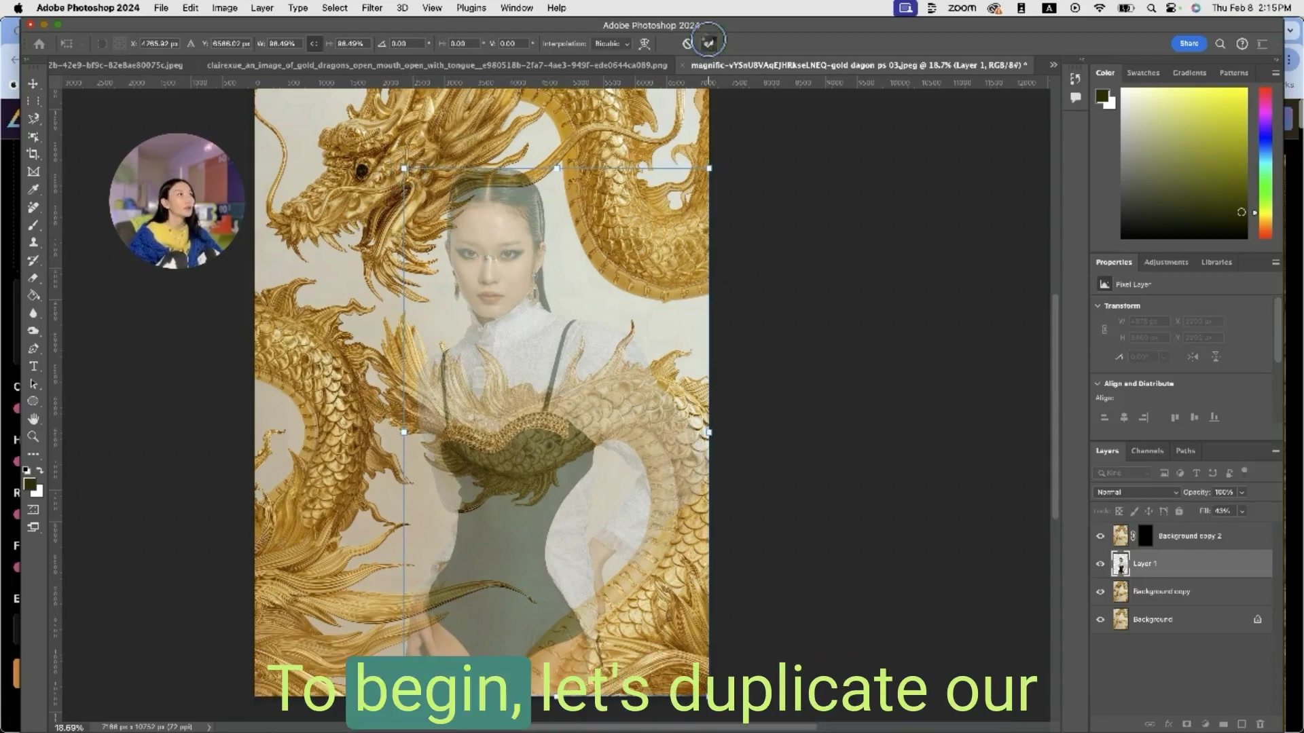Lock transparent pixels in Layers panel
This screenshot has height=733, width=1304.
click(1119, 511)
